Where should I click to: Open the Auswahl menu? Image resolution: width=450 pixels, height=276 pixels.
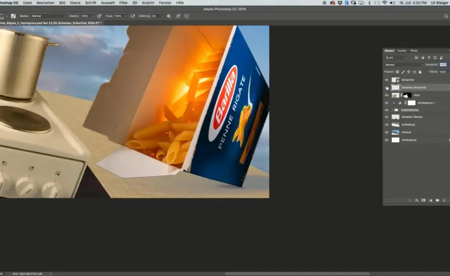[107, 3]
